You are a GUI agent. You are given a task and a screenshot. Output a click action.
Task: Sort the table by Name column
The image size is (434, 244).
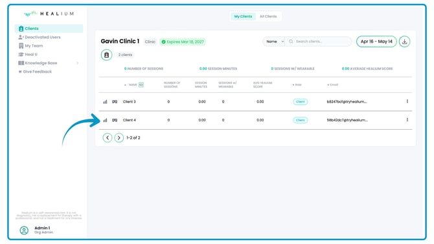point(133,85)
